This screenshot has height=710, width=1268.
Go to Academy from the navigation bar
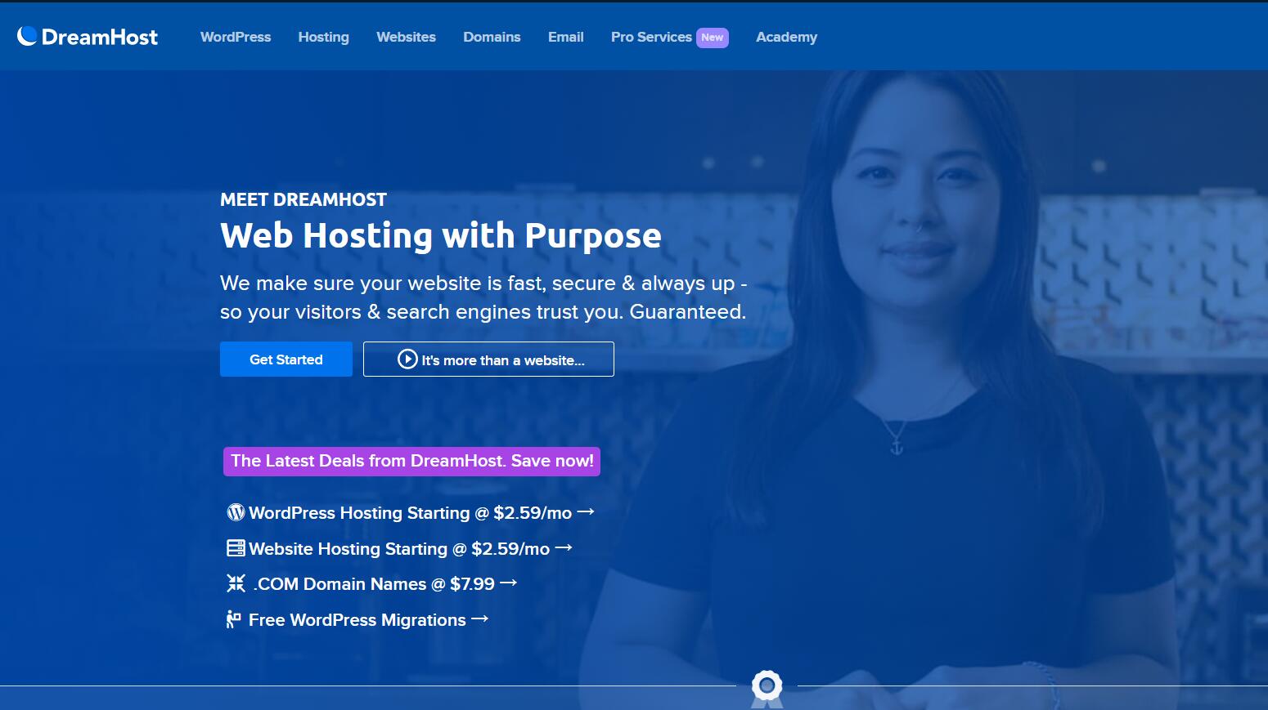[786, 37]
